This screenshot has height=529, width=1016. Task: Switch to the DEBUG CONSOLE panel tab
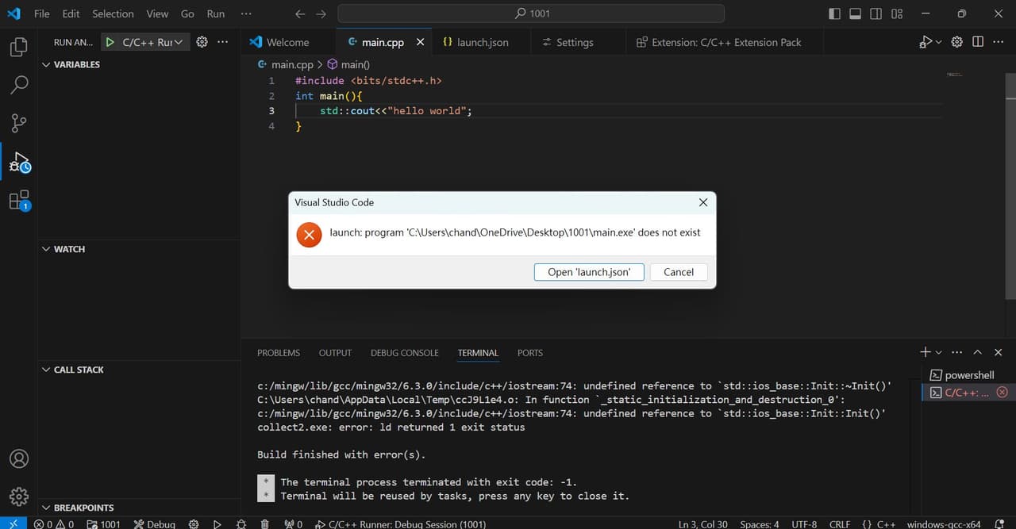tap(404, 353)
